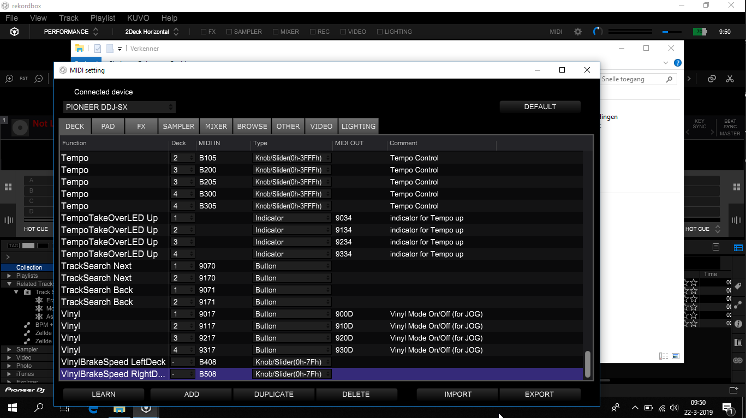Click the MIDI list vertical scrollbar thumb
The width and height of the screenshot is (746, 418).
tap(588, 364)
